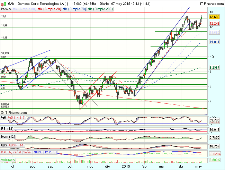The image size is (225, 170).
Task: Click the Diario timeframe label in the header
Action: coord(105,4)
